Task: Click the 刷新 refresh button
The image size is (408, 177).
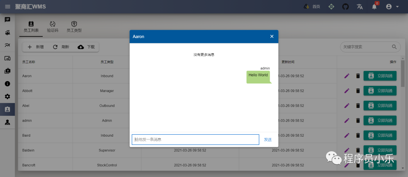Action: (x=61, y=47)
